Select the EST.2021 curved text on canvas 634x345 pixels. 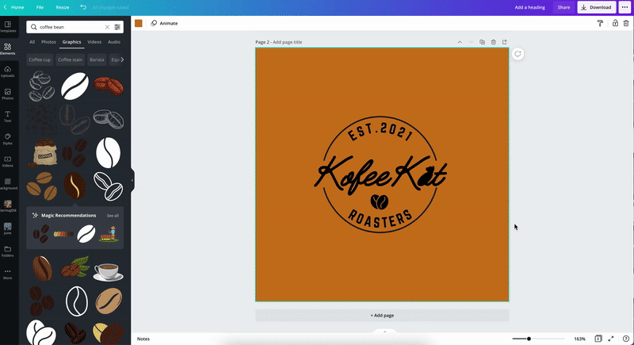[380, 132]
